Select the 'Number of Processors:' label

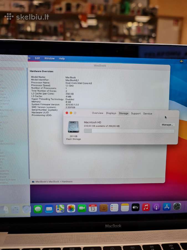pos(44,88)
